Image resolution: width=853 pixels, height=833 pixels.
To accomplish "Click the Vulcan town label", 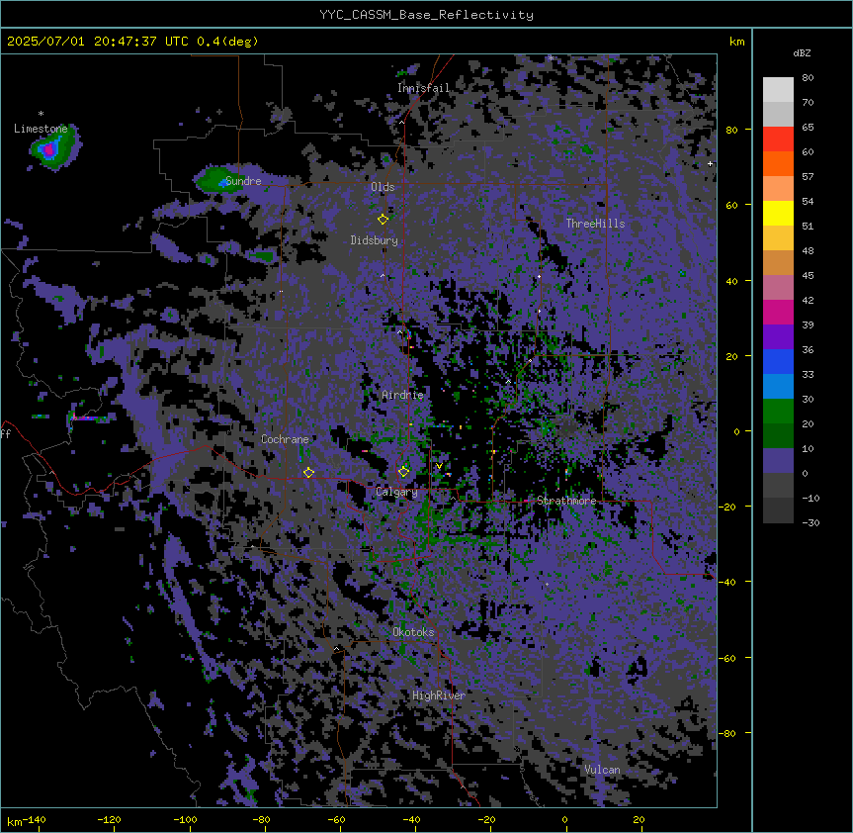I will coord(602,770).
